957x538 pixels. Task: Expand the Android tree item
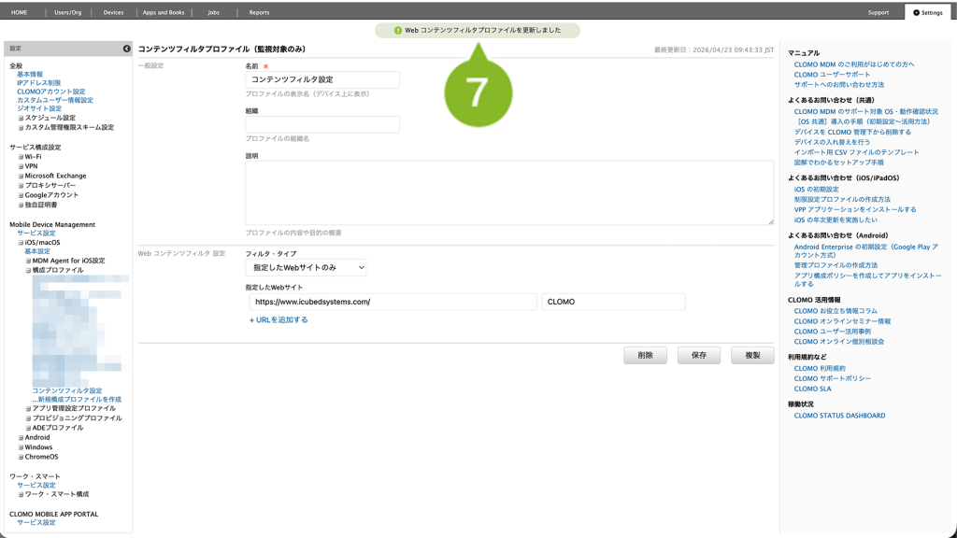click(x=21, y=437)
